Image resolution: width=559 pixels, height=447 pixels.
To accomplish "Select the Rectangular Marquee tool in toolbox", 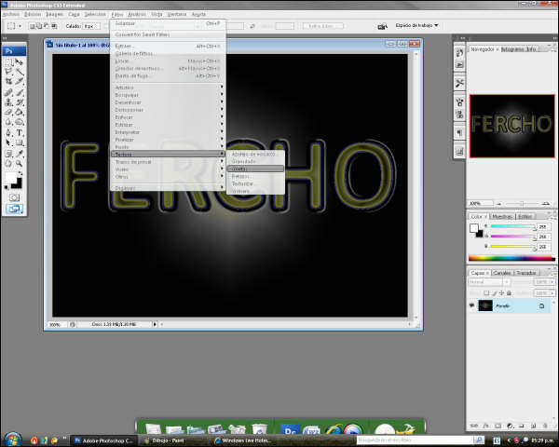I will pos(9,62).
